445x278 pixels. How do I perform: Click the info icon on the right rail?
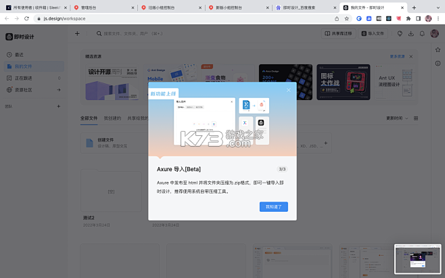coord(438,64)
